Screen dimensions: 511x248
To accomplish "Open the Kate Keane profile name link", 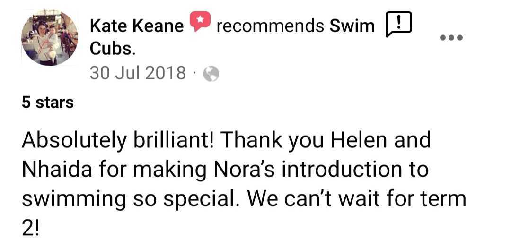I will point(137,26).
